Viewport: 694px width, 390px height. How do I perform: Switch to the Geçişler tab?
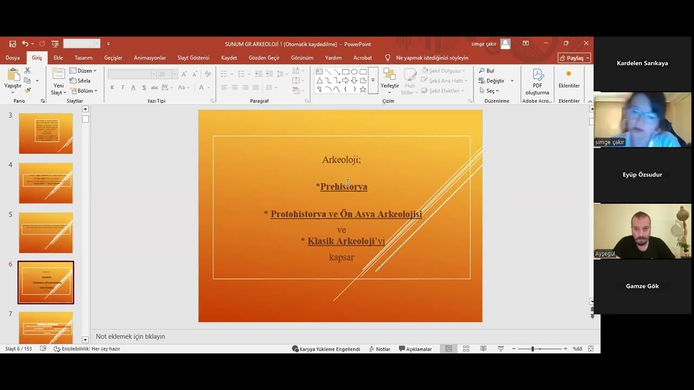point(113,58)
